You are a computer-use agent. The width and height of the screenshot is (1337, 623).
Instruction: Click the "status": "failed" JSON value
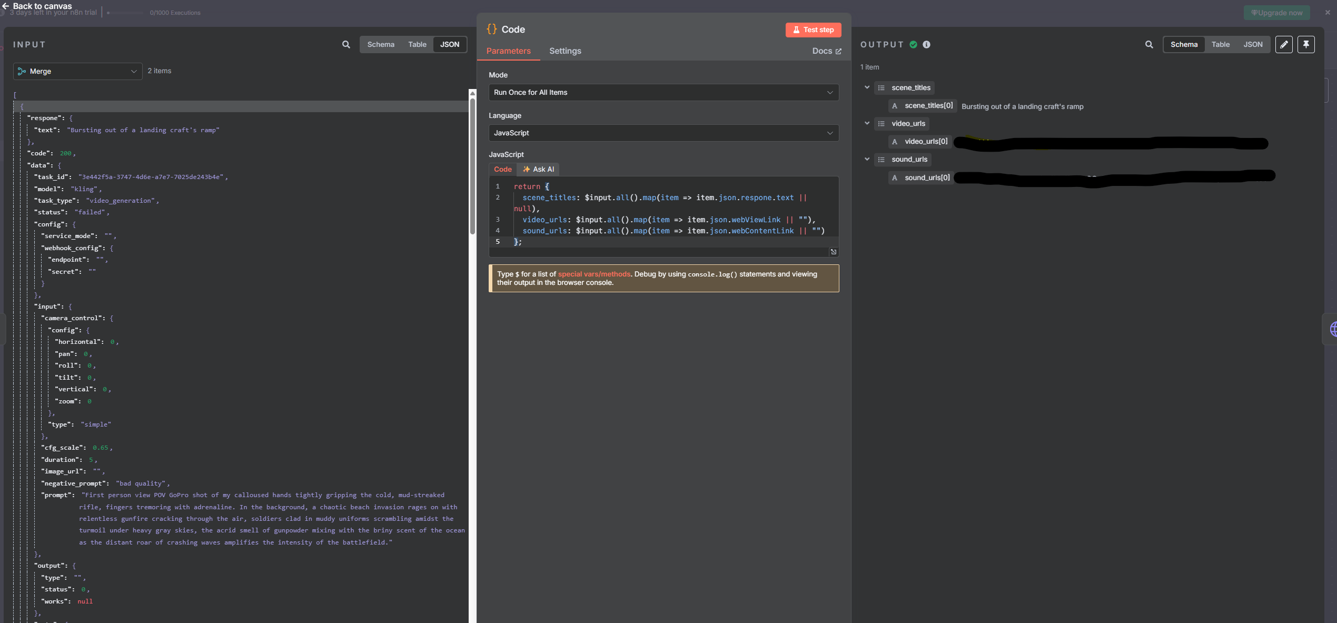[x=90, y=212]
